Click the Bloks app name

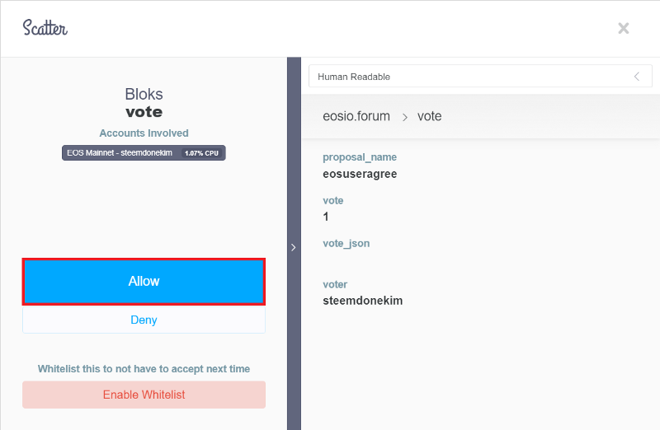tap(144, 94)
